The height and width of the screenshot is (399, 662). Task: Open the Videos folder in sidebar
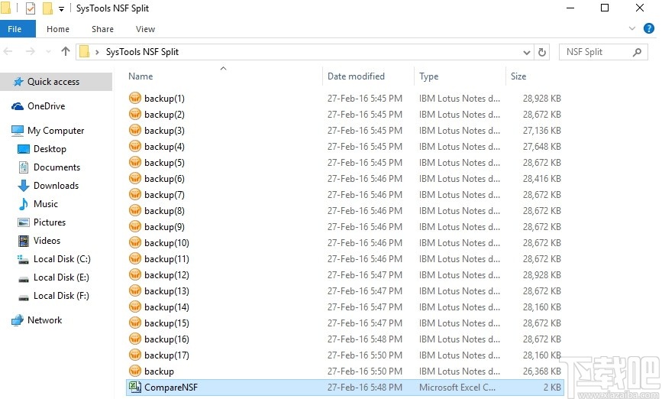coord(47,241)
